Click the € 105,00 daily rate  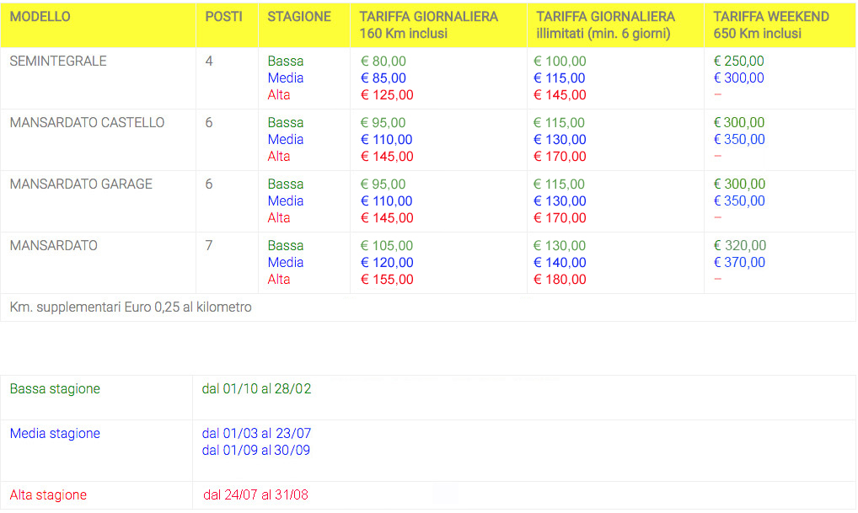click(x=387, y=246)
